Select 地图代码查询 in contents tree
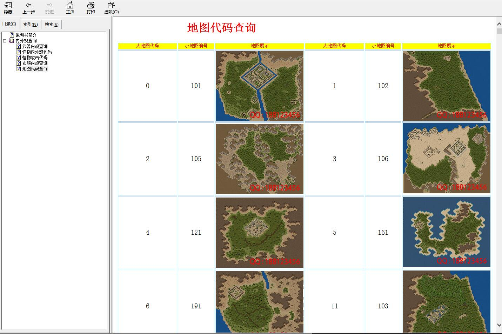Viewport: 502px width, 334px height. coord(35,69)
